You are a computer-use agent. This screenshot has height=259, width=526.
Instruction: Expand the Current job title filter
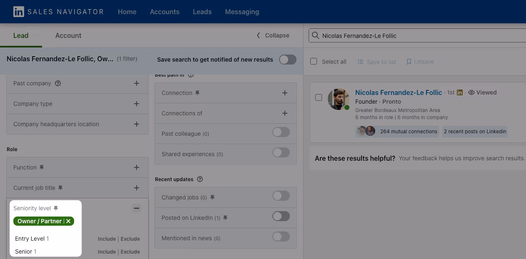pyautogui.click(x=136, y=188)
